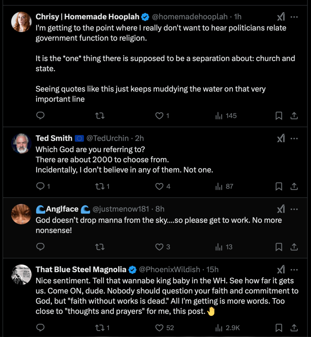Open That Blue Steel Magnolia's avatar
The image size is (311, 337).
tap(21, 274)
